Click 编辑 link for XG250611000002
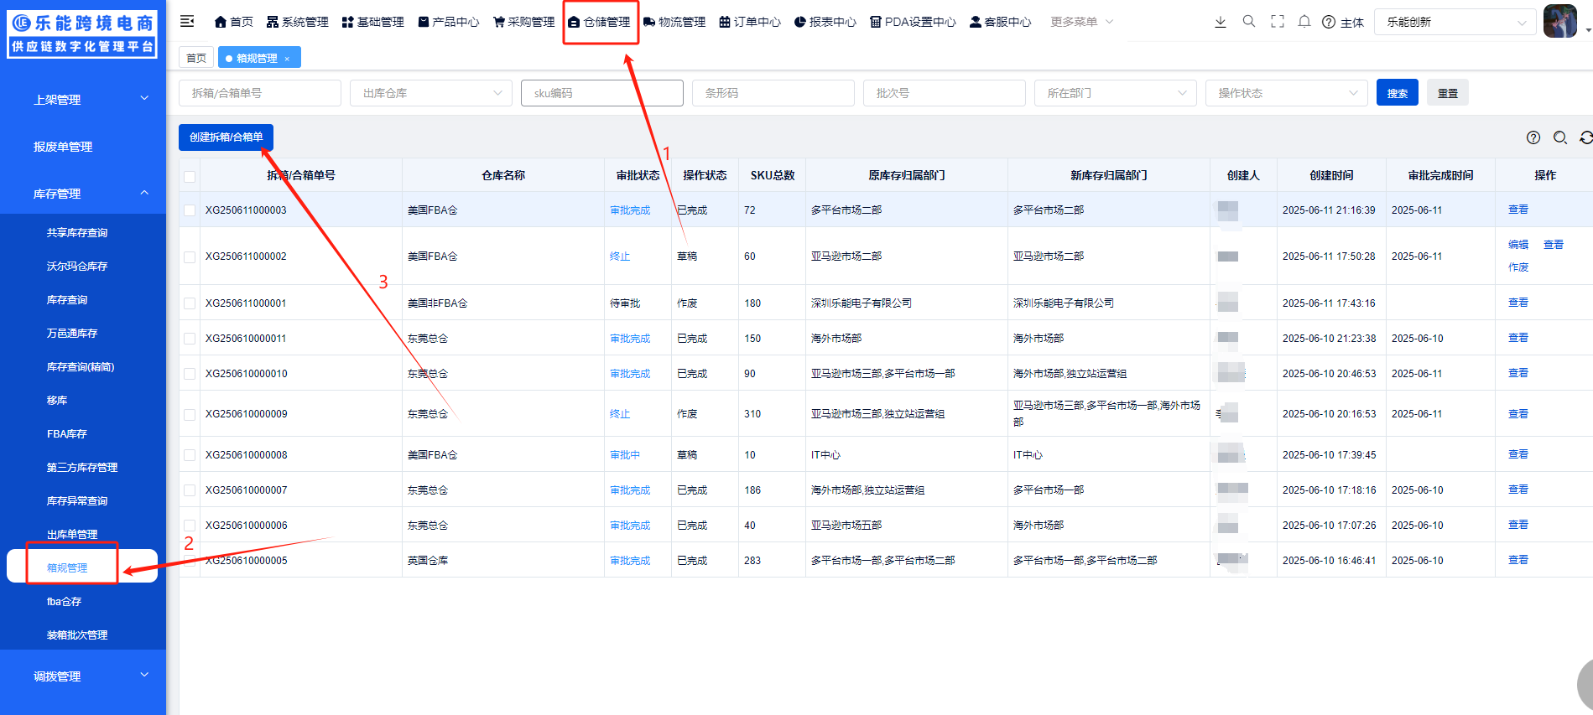 pyautogui.click(x=1518, y=245)
